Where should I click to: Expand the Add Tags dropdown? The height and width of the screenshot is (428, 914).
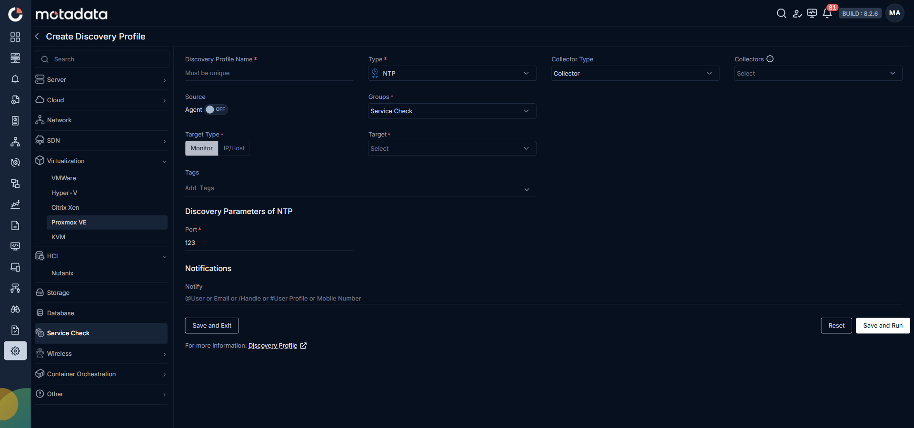[x=360, y=188]
